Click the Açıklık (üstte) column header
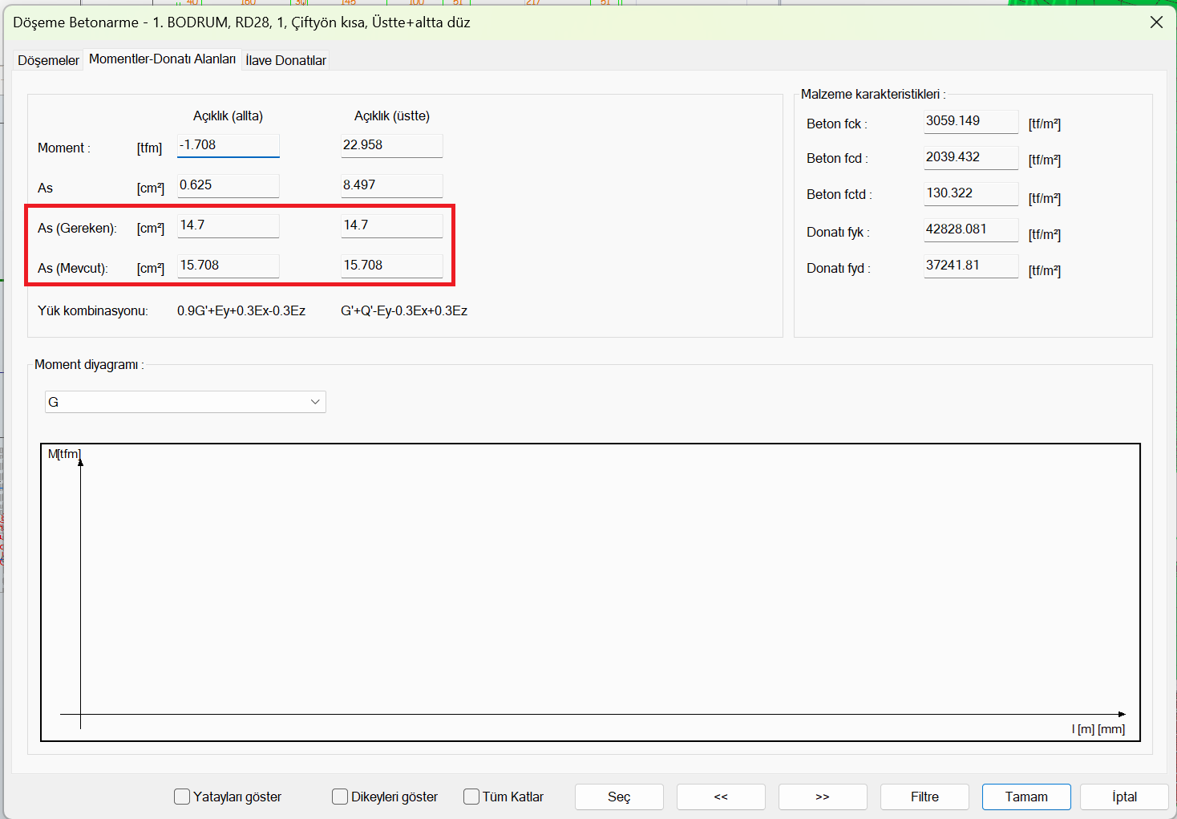Image resolution: width=1177 pixels, height=819 pixels. click(x=392, y=116)
